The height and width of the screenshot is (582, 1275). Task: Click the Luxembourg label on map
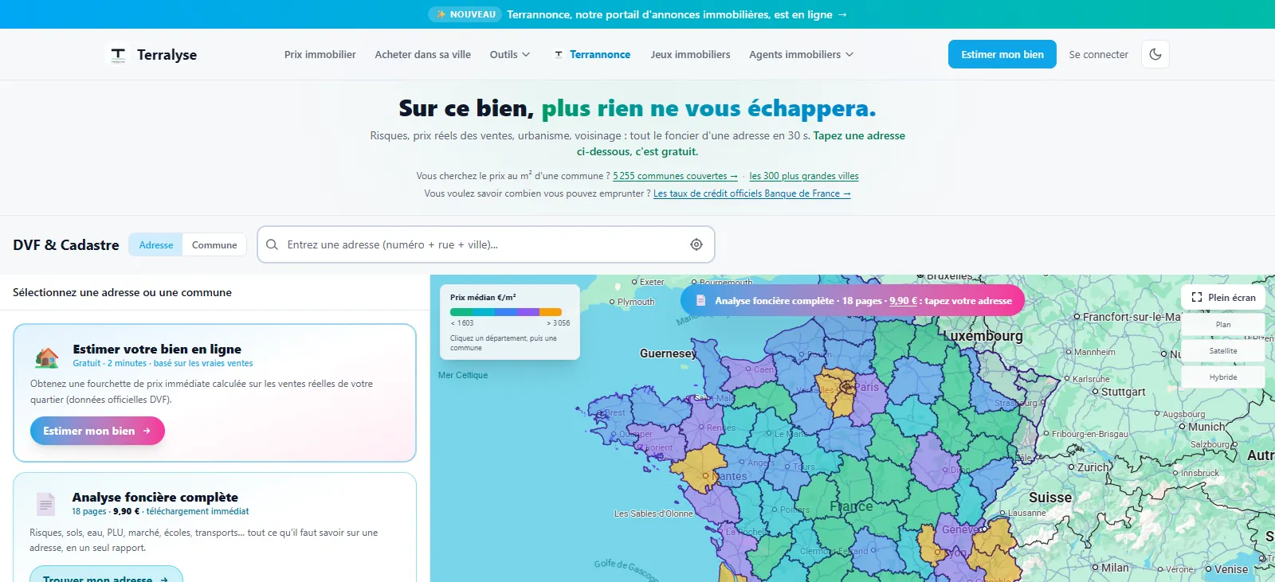[x=983, y=336]
